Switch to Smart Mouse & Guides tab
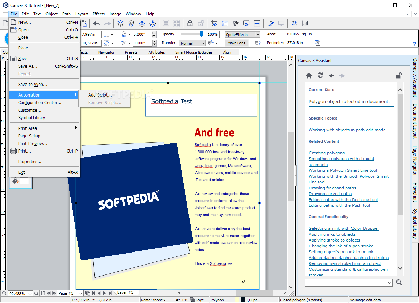This screenshot has height=303, width=419. pyautogui.click(x=194, y=52)
